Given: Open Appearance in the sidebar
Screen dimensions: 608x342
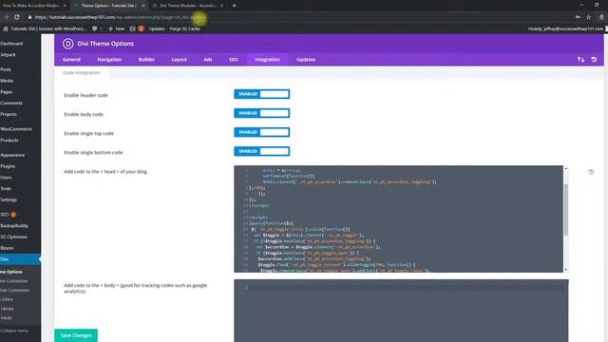Looking at the screenshot, I should pyautogui.click(x=12, y=155).
